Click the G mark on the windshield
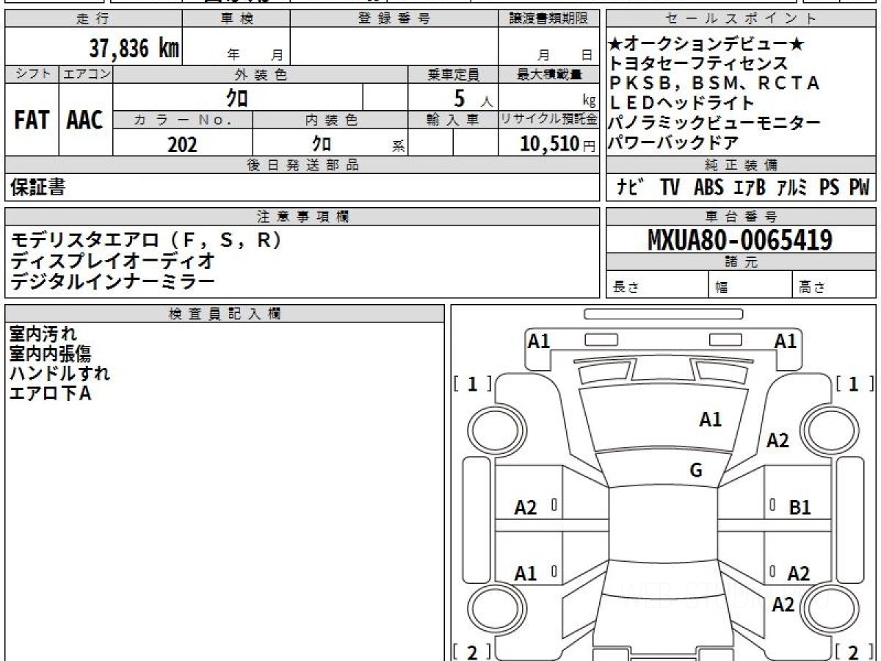This screenshot has width=881, height=661. tap(696, 471)
